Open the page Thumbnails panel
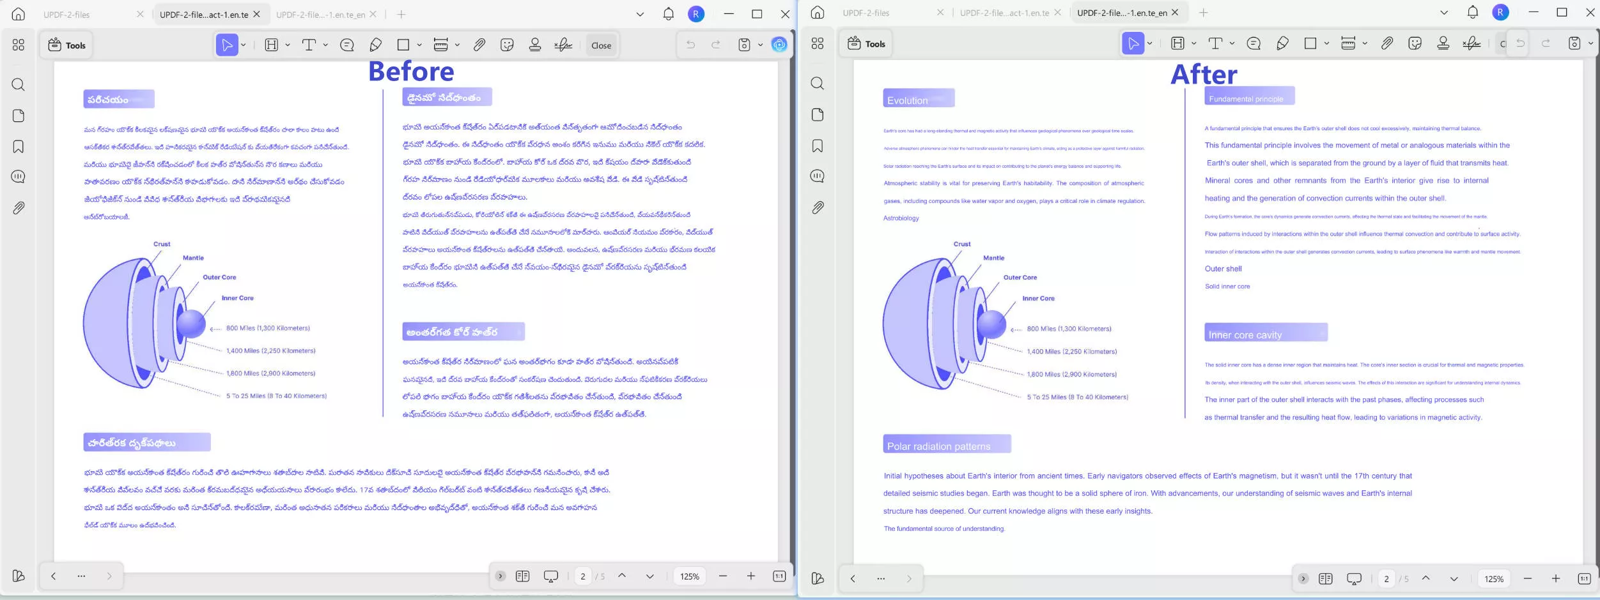 (18, 115)
